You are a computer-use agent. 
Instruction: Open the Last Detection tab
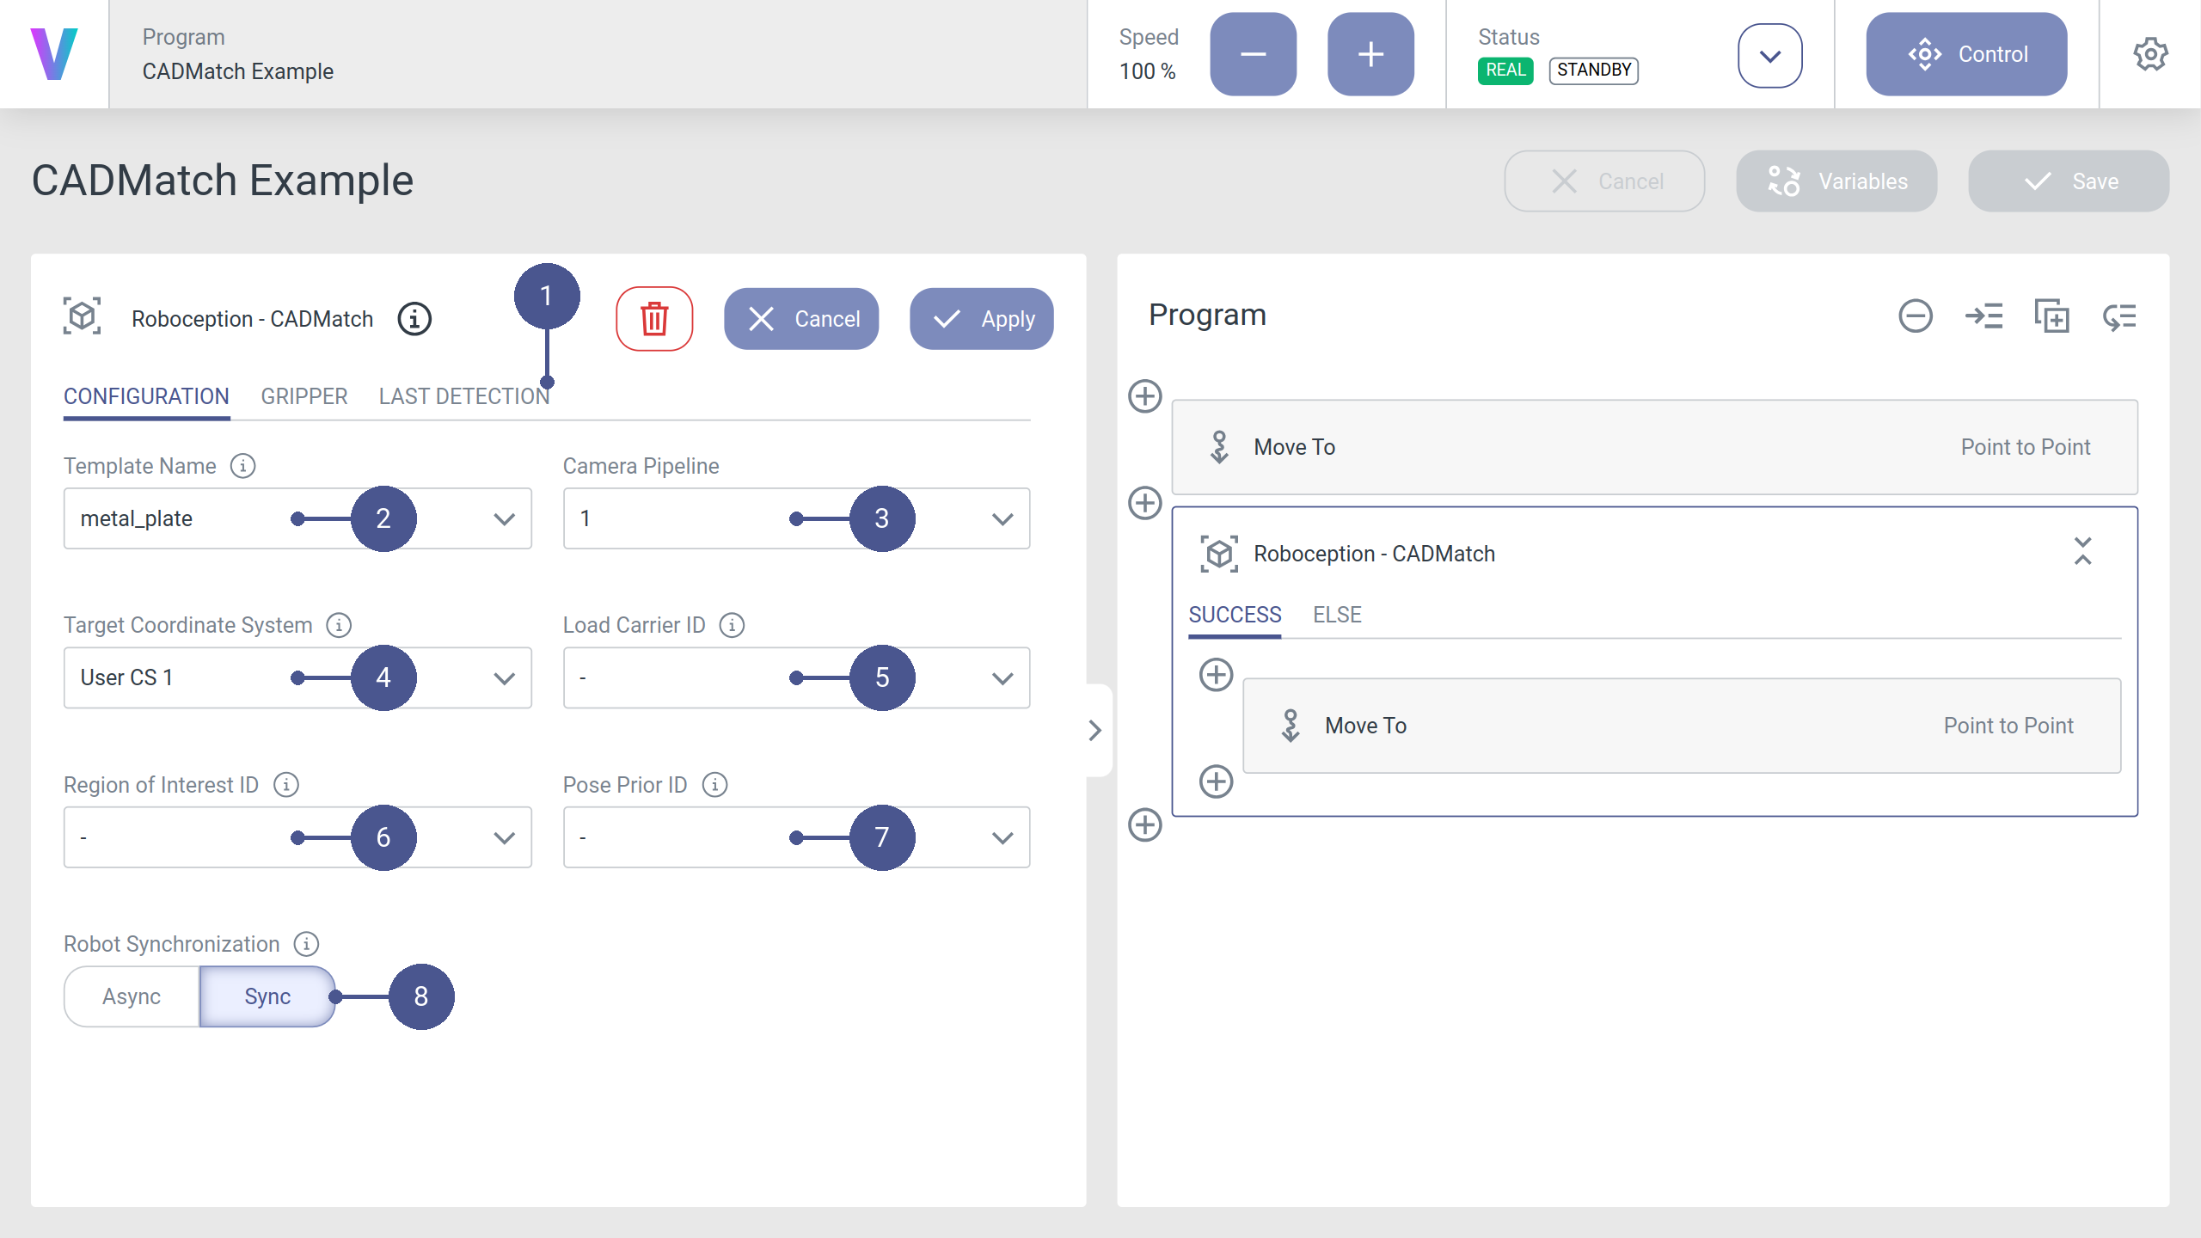tap(464, 396)
